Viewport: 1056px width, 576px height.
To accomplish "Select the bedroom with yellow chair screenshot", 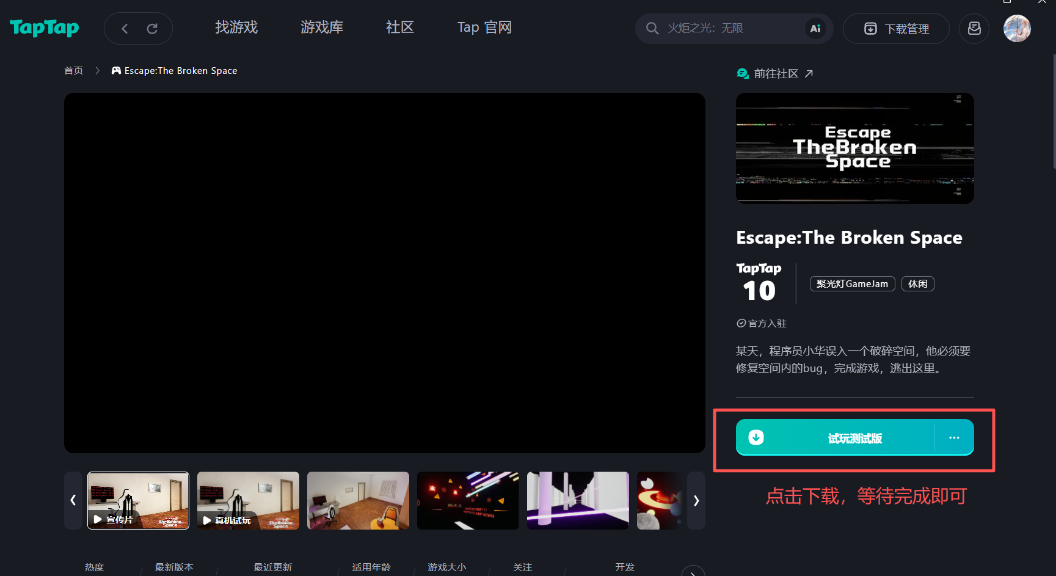I will pyautogui.click(x=358, y=500).
